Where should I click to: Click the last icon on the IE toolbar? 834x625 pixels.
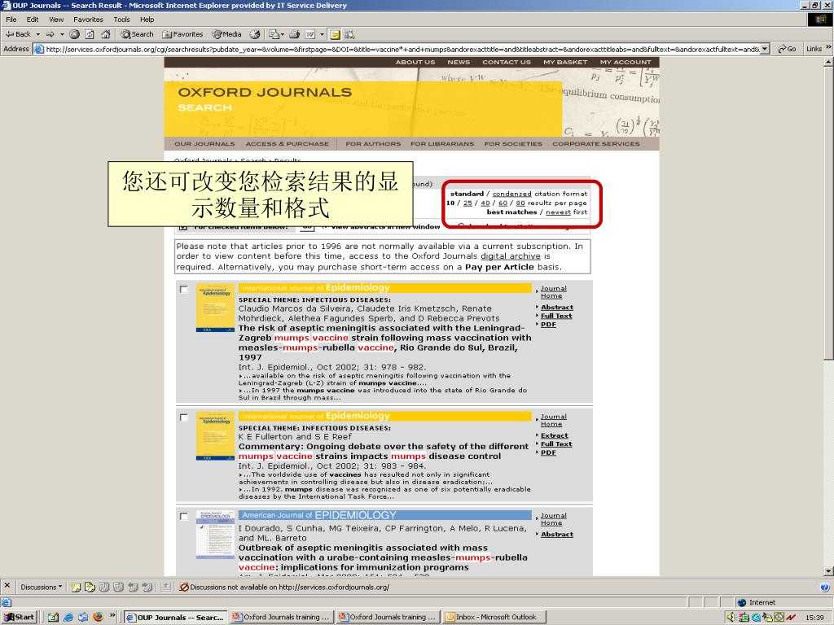coord(349,34)
